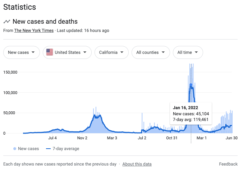Click the Nov 2 x-axis label
The width and height of the screenshot is (243, 172).
click(x=82, y=138)
